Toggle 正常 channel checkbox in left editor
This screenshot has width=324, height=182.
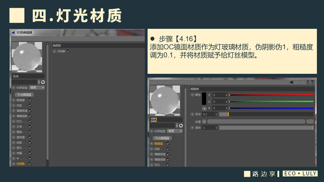click(30, 127)
